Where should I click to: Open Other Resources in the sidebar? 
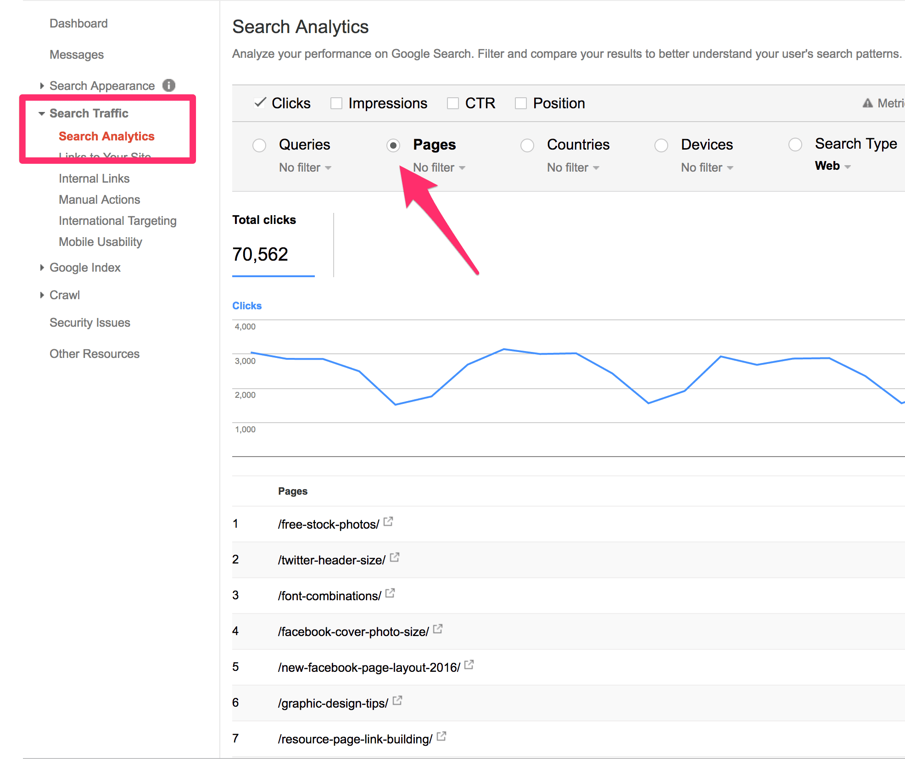[x=95, y=354]
